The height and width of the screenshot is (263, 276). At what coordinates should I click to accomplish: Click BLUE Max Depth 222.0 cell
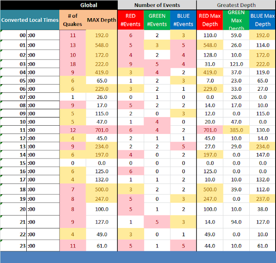click(x=263, y=64)
